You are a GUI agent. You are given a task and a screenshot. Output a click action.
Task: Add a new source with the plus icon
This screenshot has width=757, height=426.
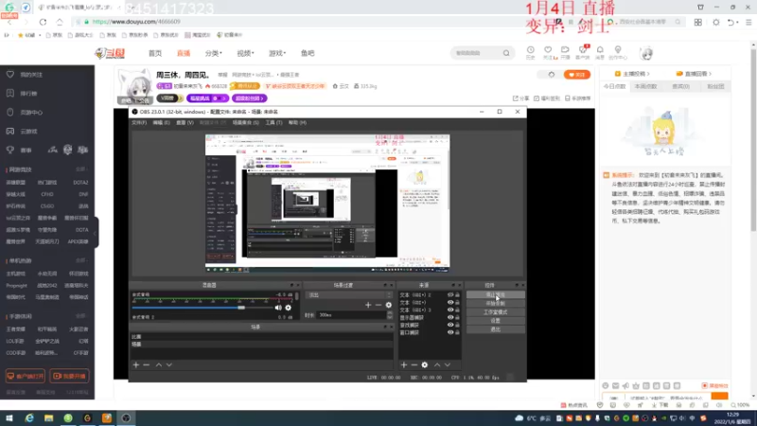pos(404,365)
